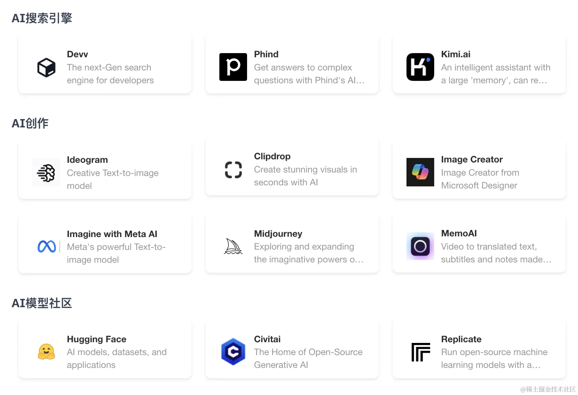Click "AI models, datasets, and applications" text
578x395 pixels.
click(117, 359)
